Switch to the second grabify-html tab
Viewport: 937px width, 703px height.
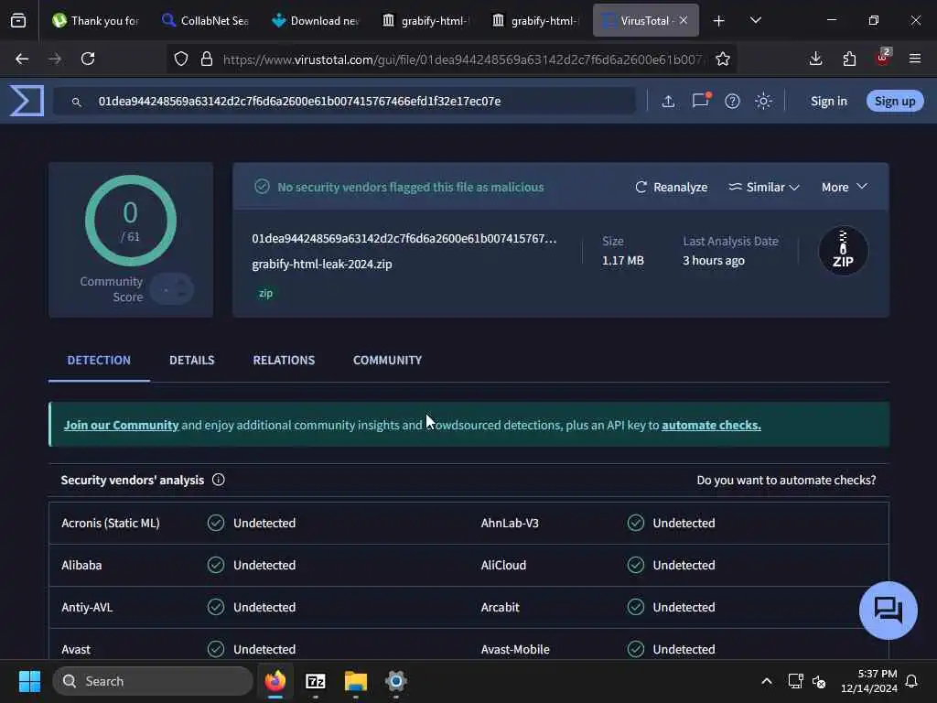click(x=535, y=20)
